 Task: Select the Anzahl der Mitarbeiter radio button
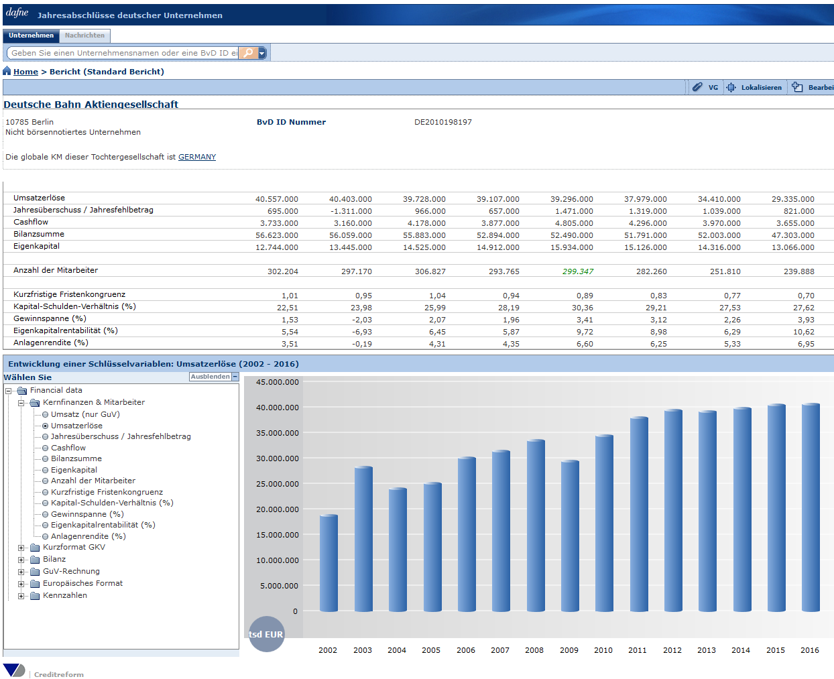tap(46, 481)
